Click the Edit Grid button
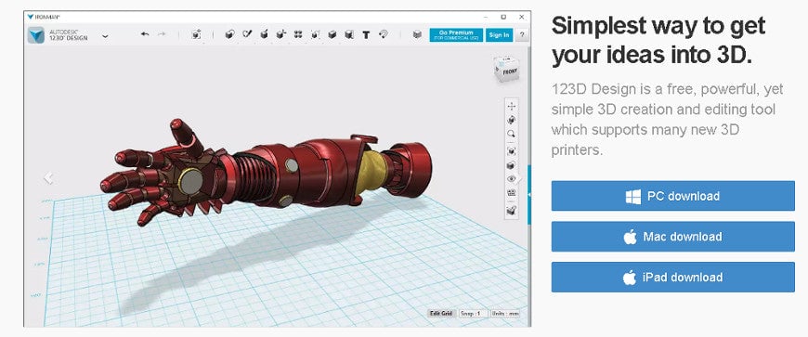 (x=441, y=313)
